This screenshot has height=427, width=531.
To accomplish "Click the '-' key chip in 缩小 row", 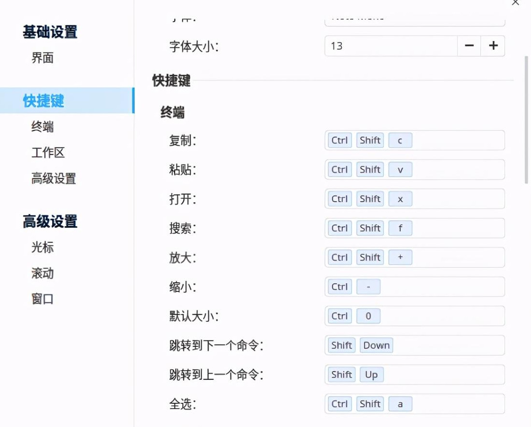I will click(368, 287).
